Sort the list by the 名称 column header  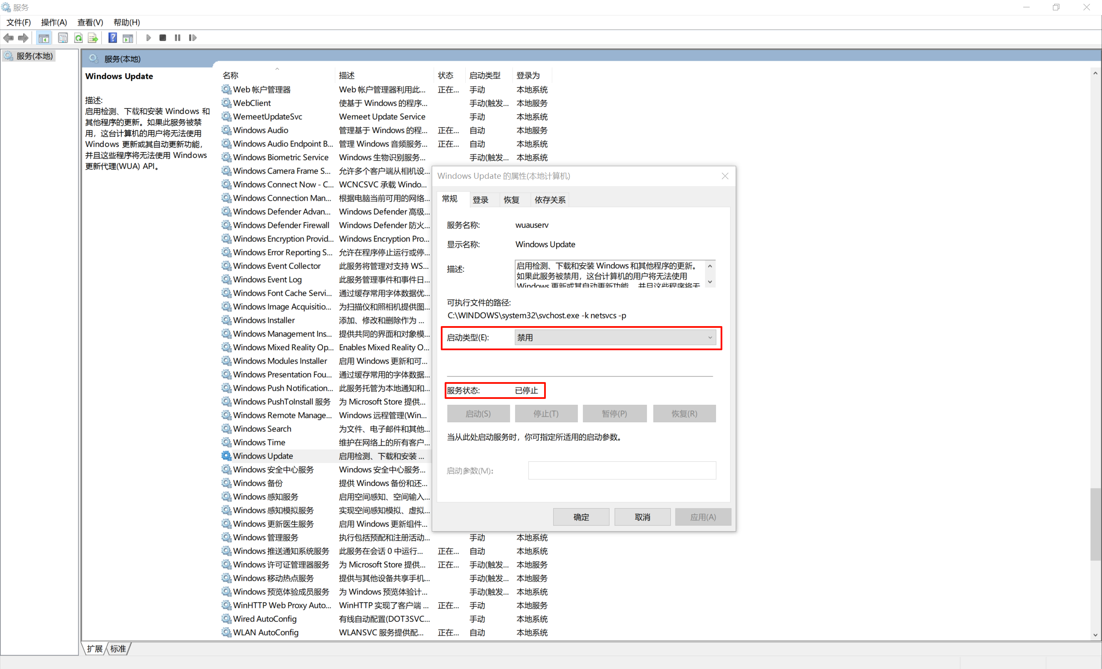coord(231,75)
